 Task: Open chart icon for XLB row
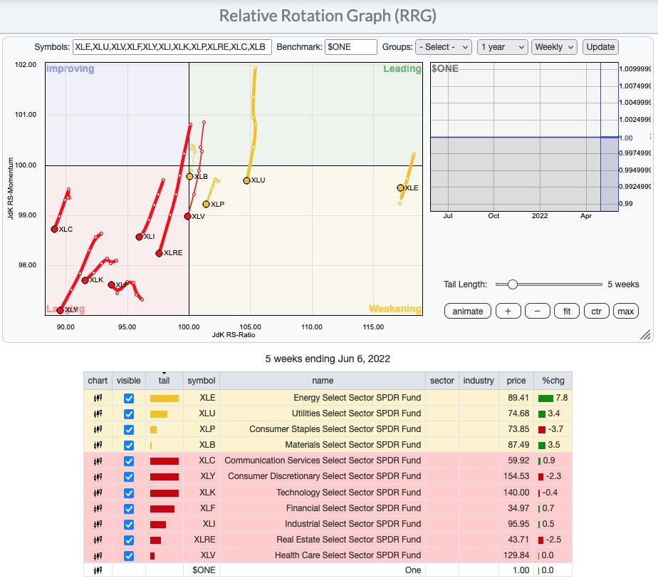(x=98, y=445)
